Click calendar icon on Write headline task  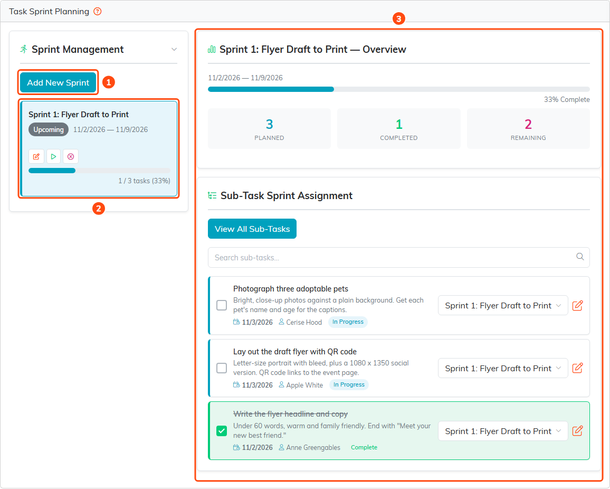coord(236,447)
